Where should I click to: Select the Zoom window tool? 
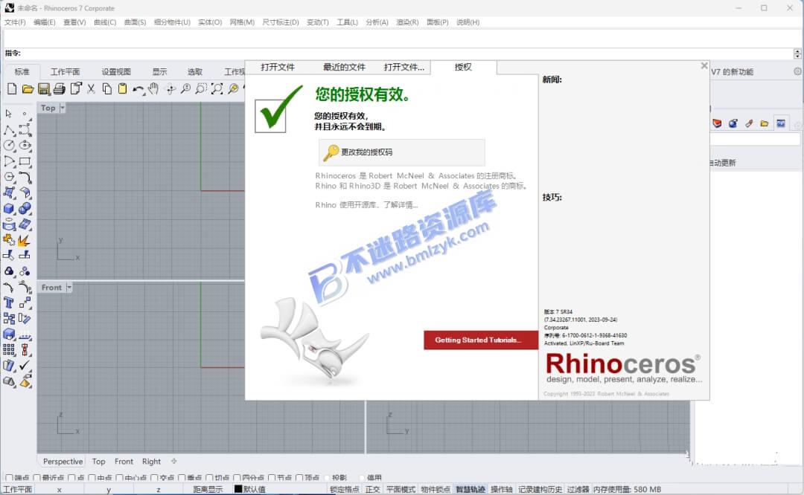[x=201, y=88]
